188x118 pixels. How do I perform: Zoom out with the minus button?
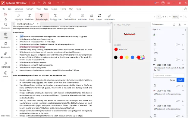point(170,17)
